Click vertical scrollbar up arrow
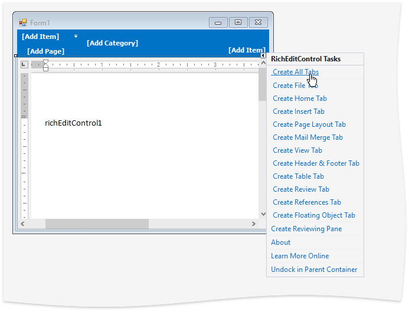Image resolution: width=409 pixels, height=312 pixels. click(263, 63)
